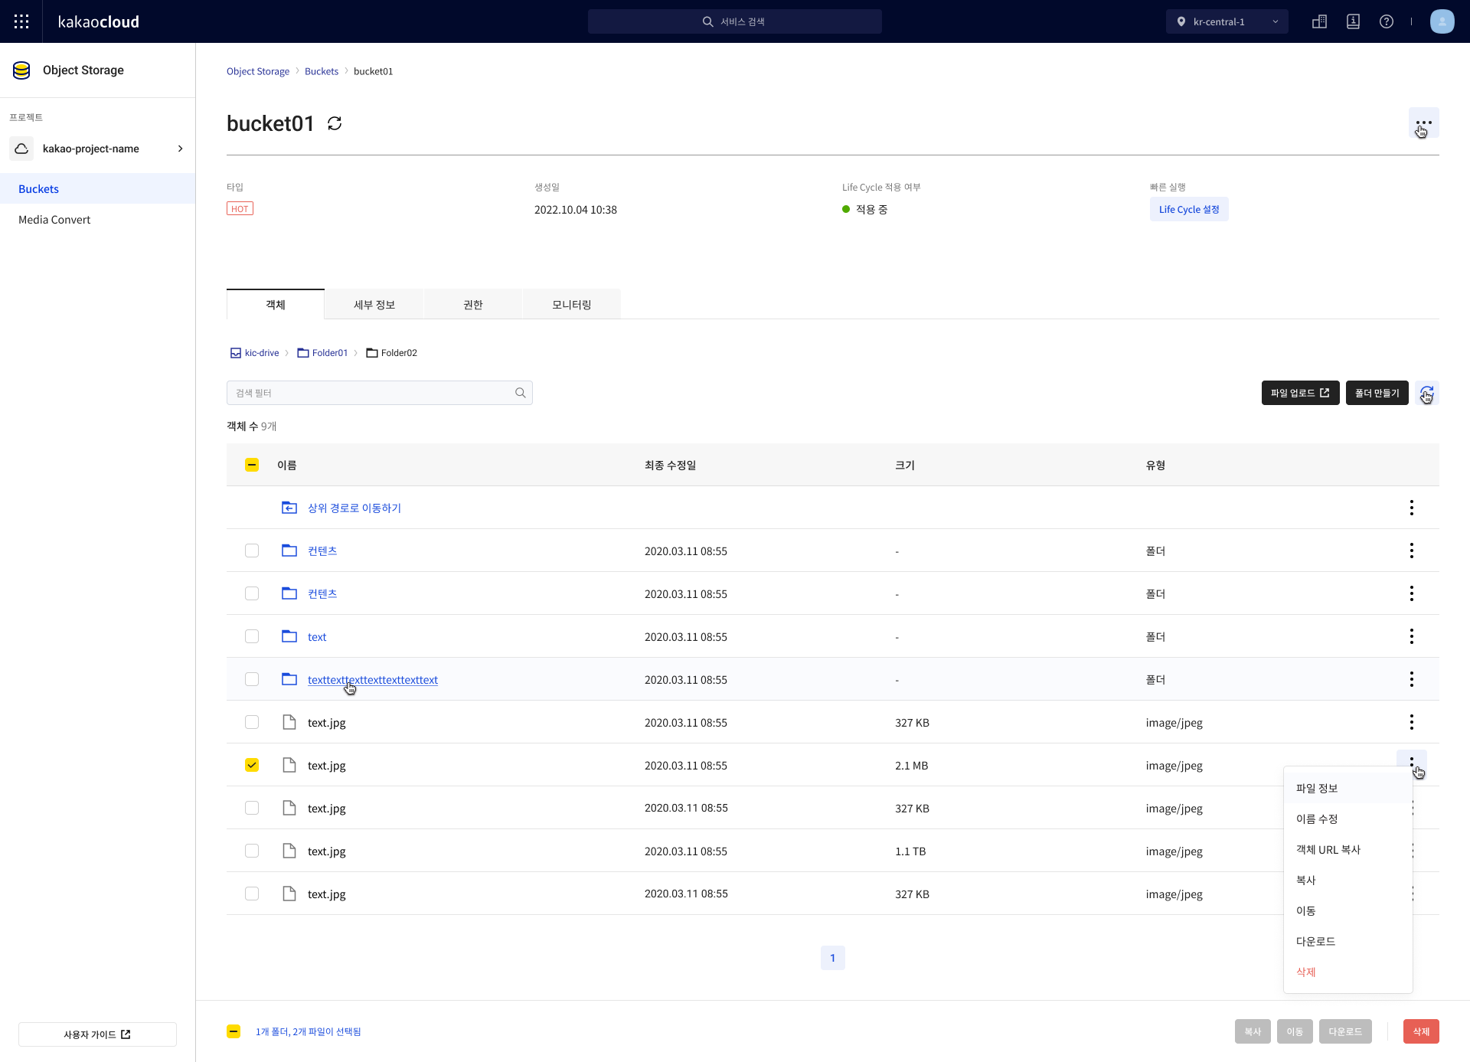Open Media Convert in sidebar
Image resolution: width=1470 pixels, height=1062 pixels.
tap(54, 220)
